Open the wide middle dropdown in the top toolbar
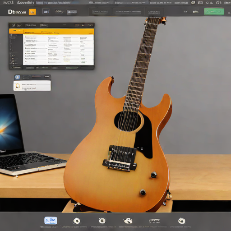231x231 pixels. click(x=128, y=12)
